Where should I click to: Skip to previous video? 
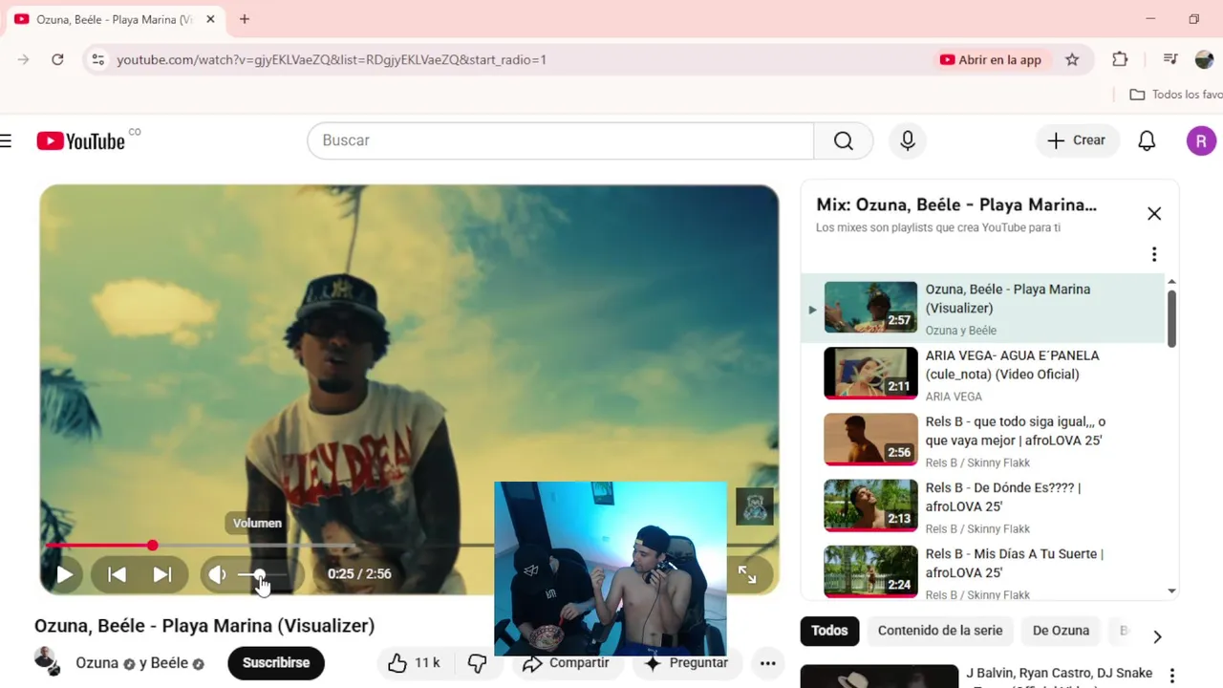click(x=117, y=574)
